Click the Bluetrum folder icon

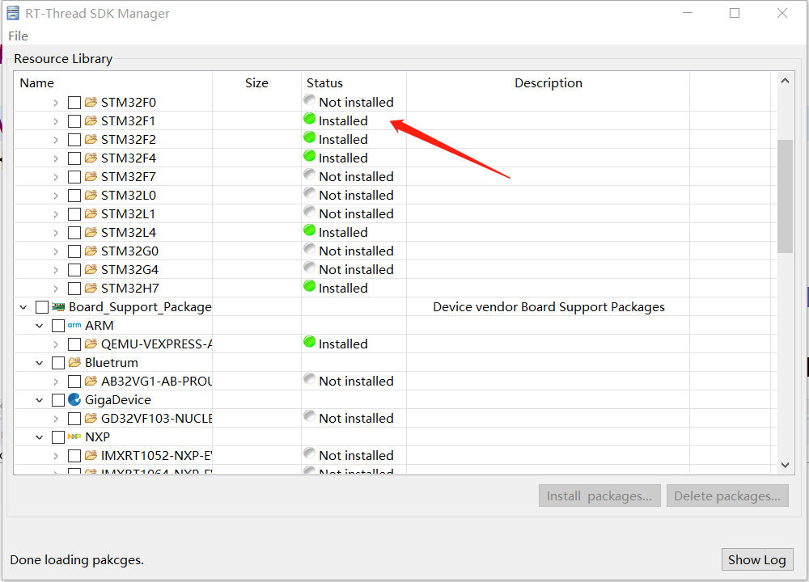74,362
